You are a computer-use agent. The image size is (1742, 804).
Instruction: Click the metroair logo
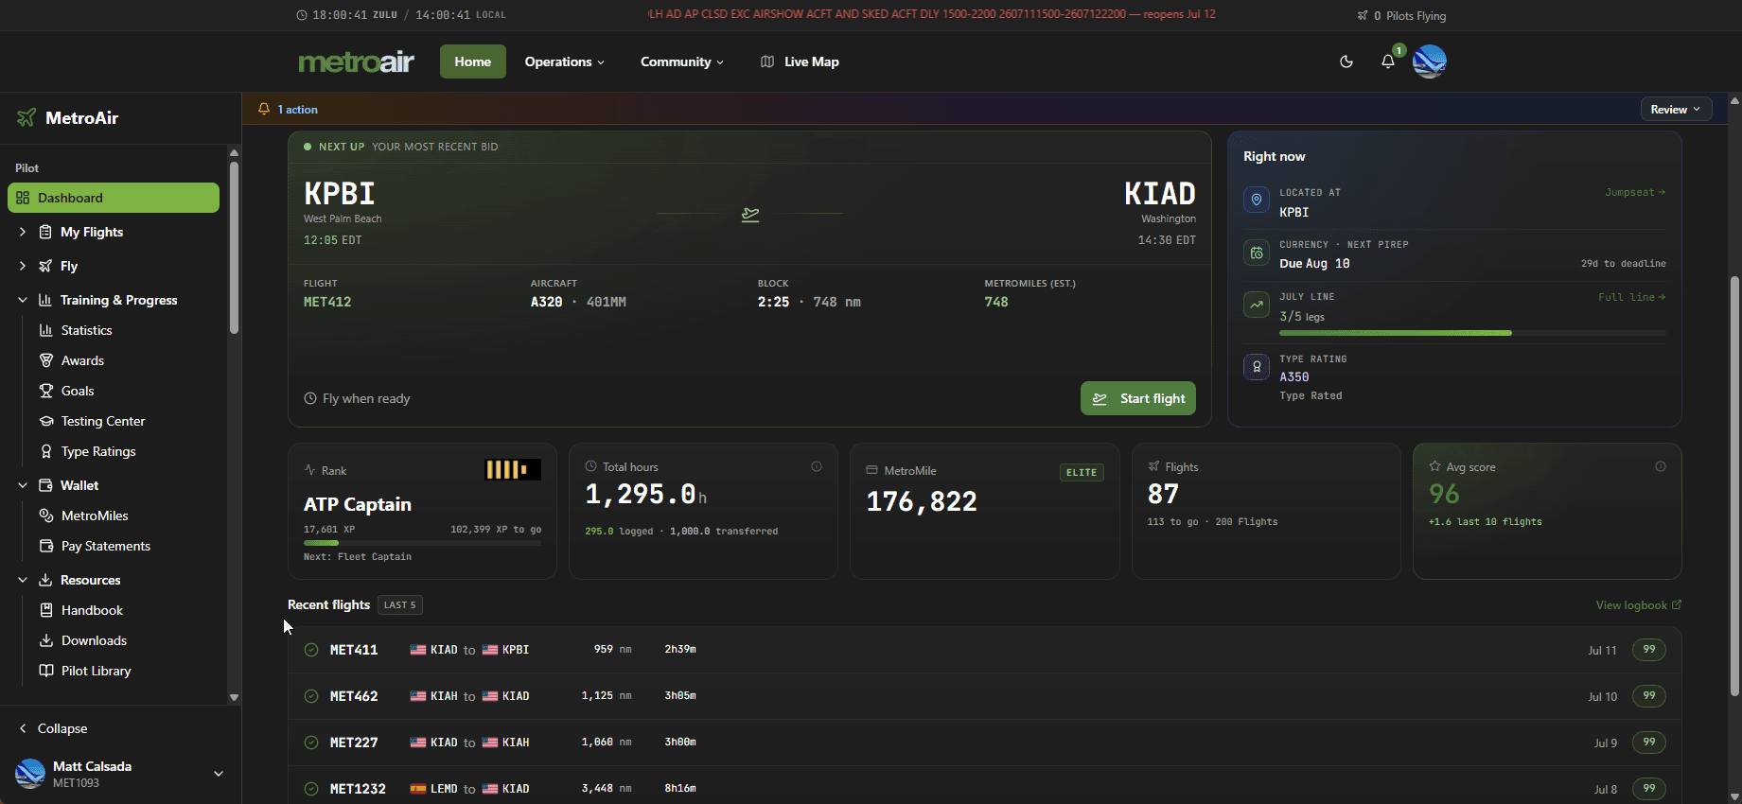357,61
